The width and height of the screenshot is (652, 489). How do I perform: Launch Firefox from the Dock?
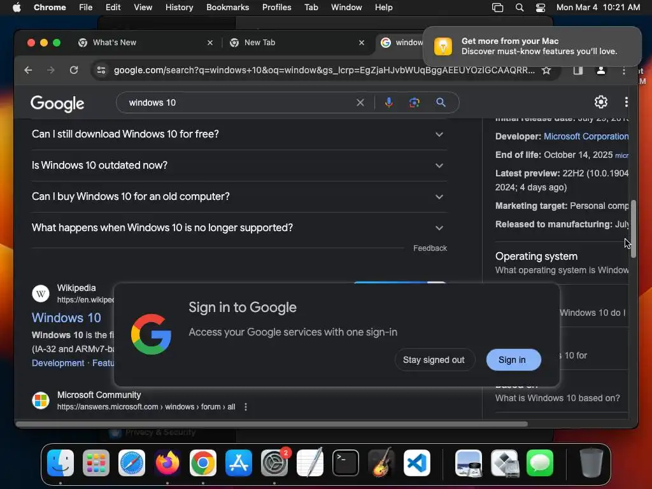coord(167,463)
